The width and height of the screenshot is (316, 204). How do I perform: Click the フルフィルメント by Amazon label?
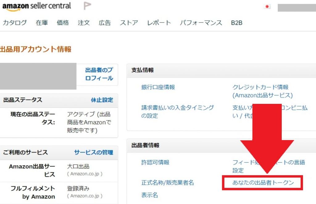pos(33,192)
